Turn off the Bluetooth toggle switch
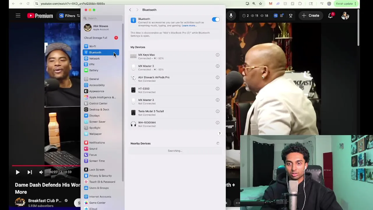 click(216, 20)
